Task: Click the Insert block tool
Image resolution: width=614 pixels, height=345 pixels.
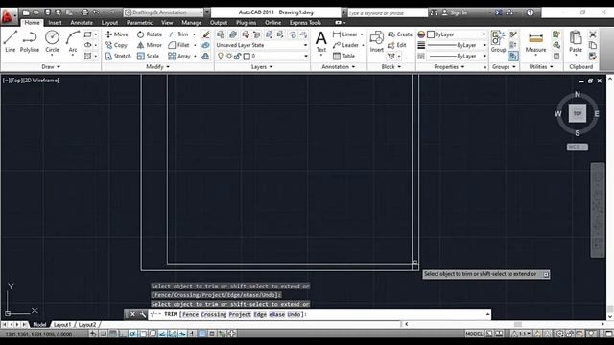Action: point(377,42)
